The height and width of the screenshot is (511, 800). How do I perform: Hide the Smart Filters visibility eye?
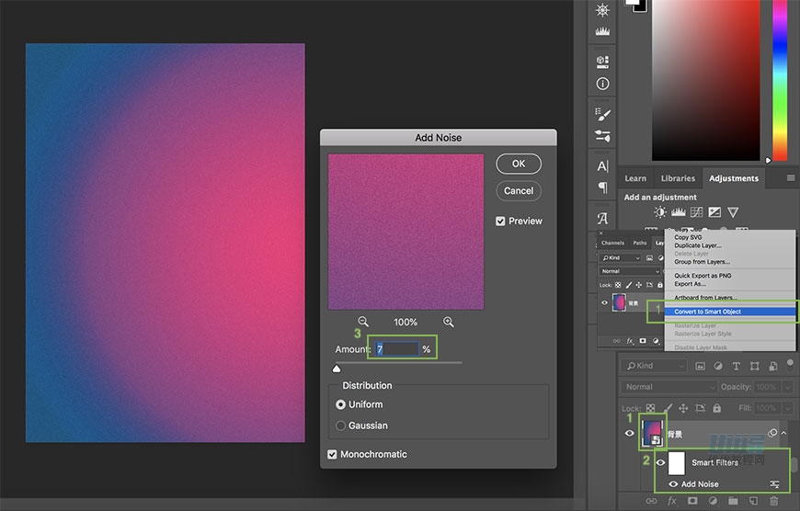[660, 463]
